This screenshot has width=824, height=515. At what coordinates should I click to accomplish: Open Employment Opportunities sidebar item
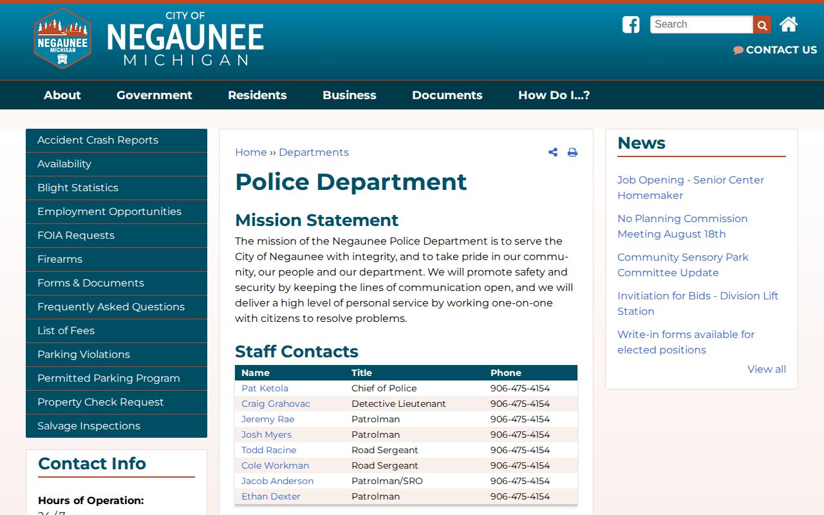pyautogui.click(x=117, y=212)
